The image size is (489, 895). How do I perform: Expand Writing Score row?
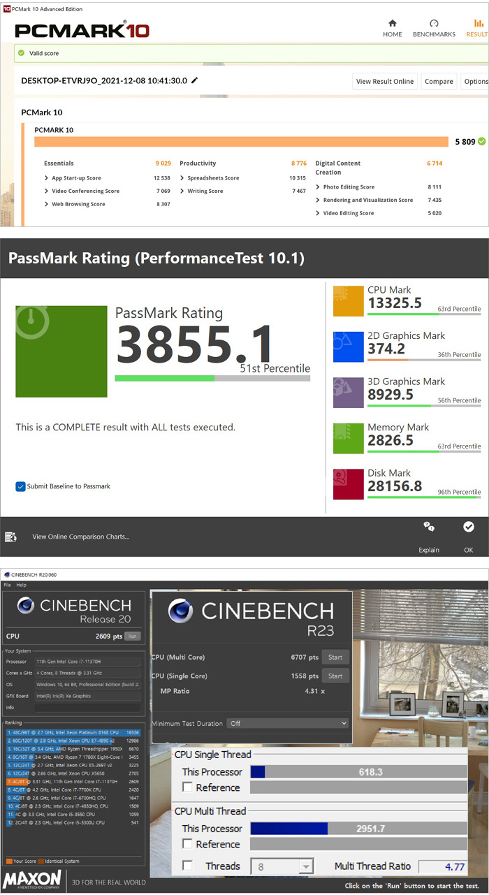182,191
